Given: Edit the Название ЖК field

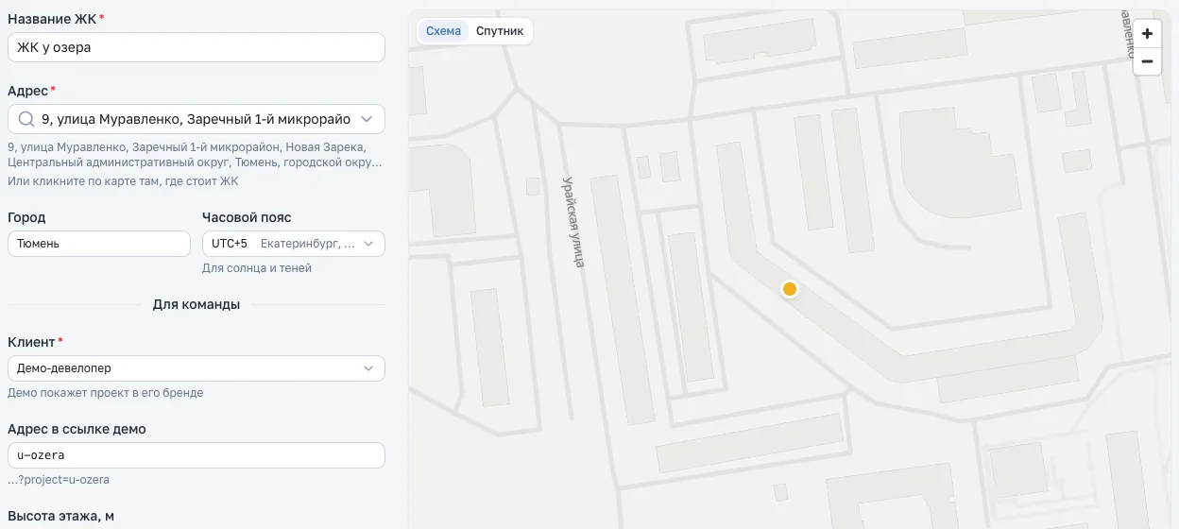Looking at the screenshot, I should 196,47.
